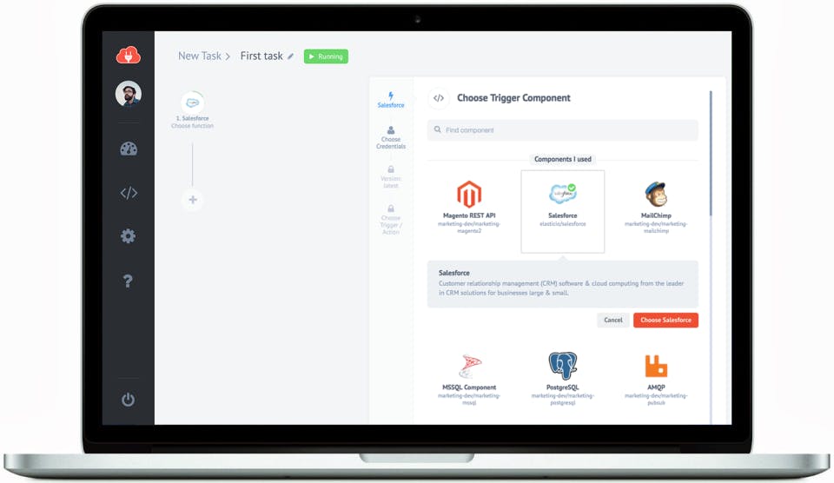The width and height of the screenshot is (834, 483).
Task: Select the Salesforce component card
Action: click(563, 211)
